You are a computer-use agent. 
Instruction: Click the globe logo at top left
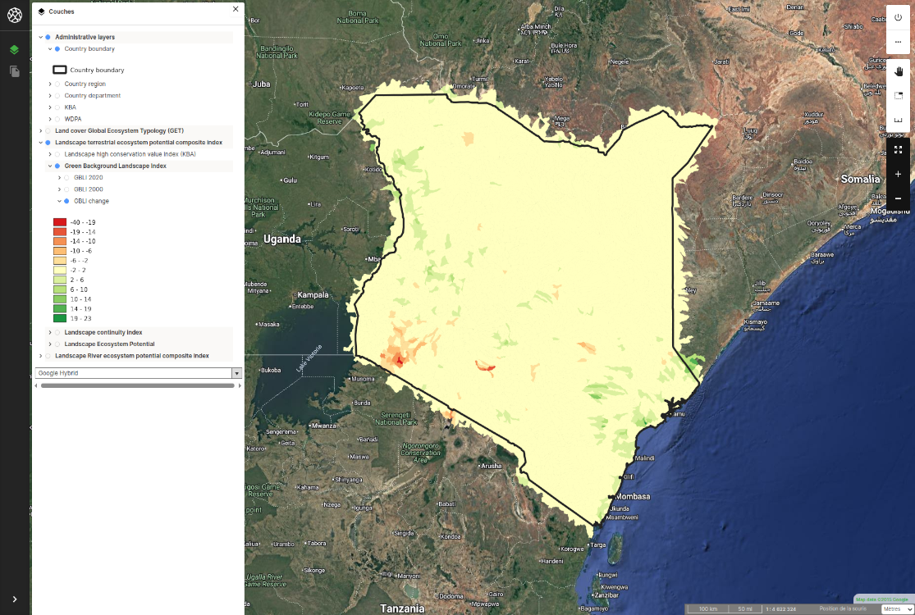click(13, 14)
